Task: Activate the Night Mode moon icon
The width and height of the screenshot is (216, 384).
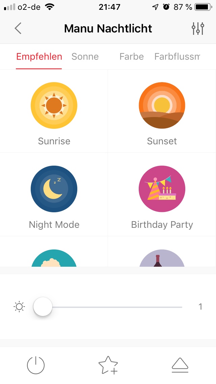Action: tap(54, 189)
